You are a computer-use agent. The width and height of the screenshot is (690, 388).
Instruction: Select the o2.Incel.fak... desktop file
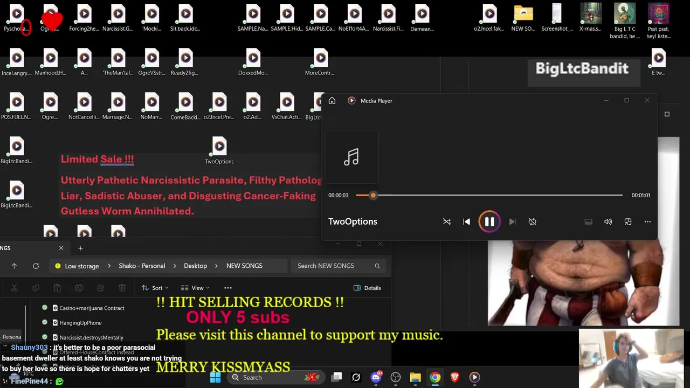click(x=489, y=18)
